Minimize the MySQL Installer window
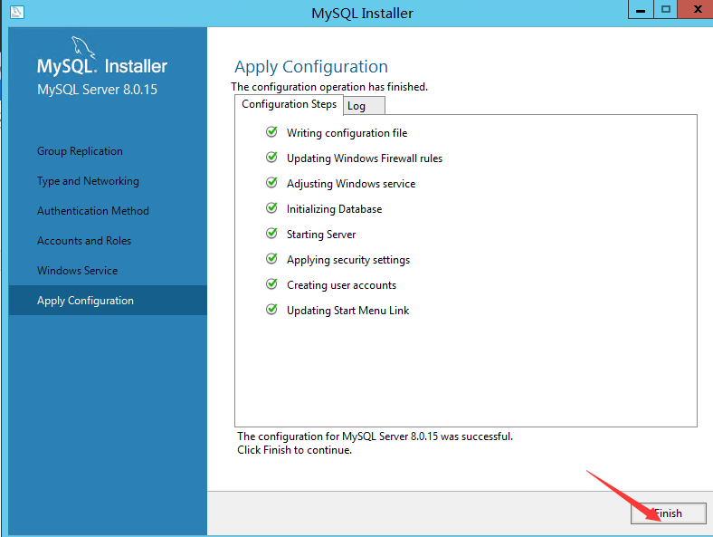 (x=641, y=10)
